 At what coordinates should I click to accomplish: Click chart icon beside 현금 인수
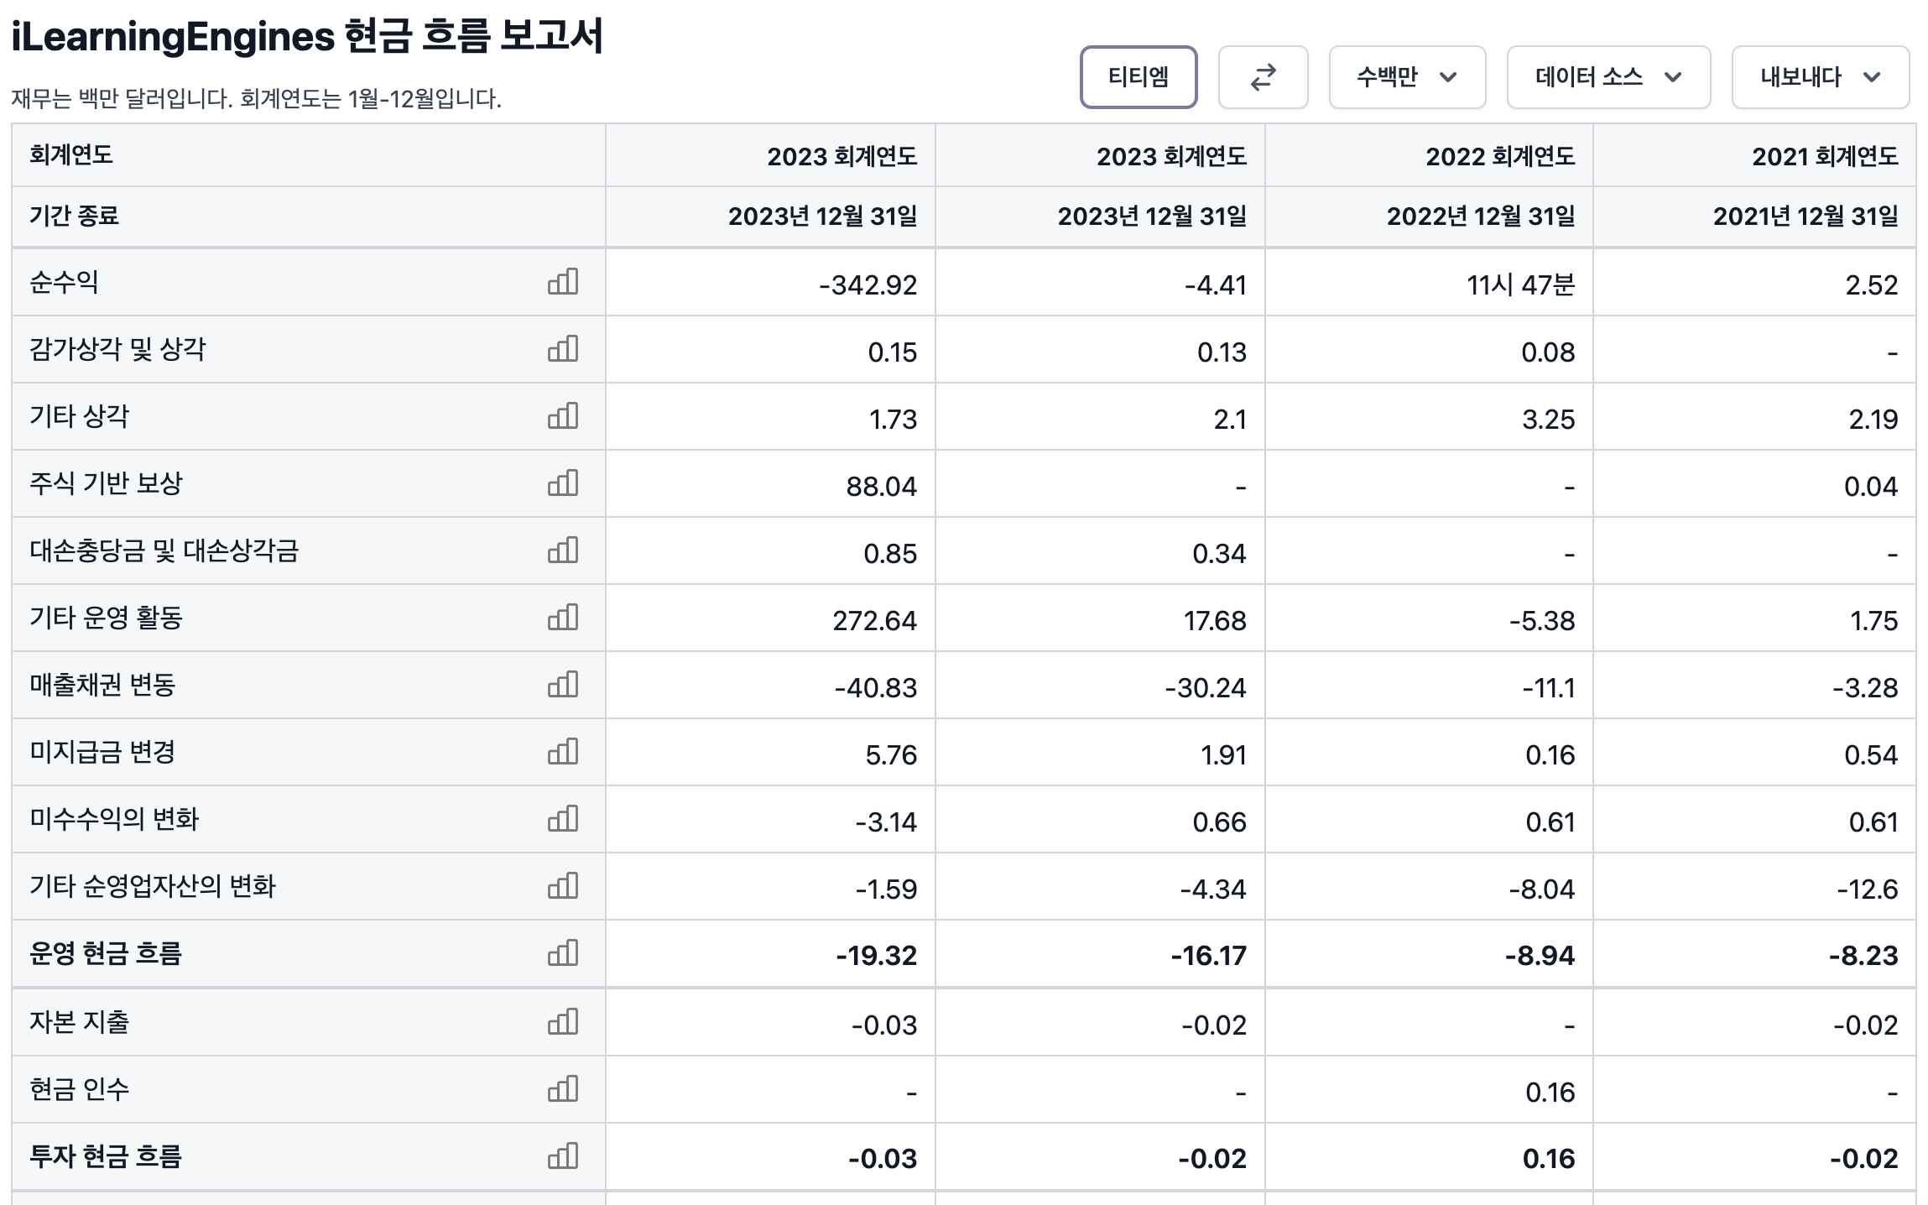pyautogui.click(x=563, y=1089)
